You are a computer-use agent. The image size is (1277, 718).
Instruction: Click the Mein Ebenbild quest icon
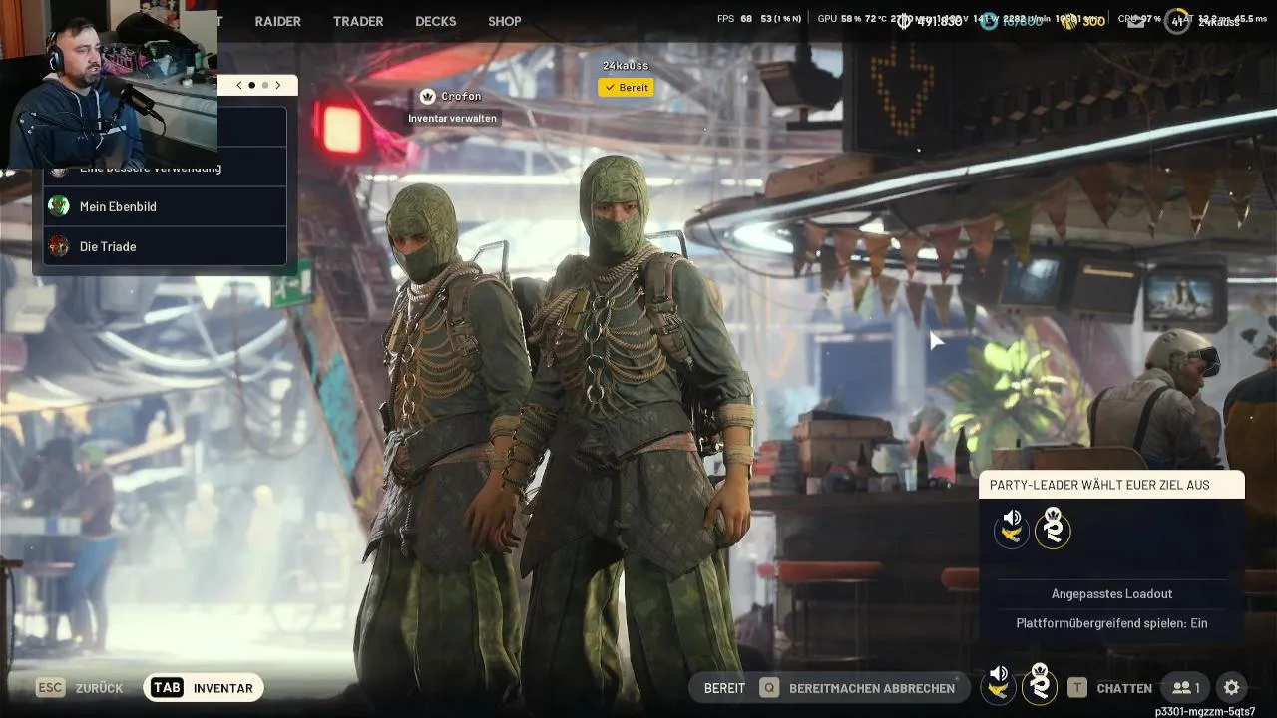[x=59, y=206]
